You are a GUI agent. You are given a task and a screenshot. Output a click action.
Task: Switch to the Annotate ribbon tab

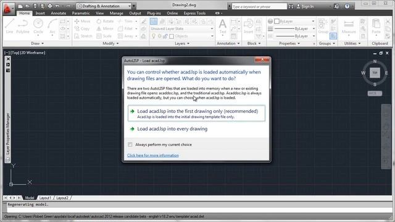pos(59,13)
